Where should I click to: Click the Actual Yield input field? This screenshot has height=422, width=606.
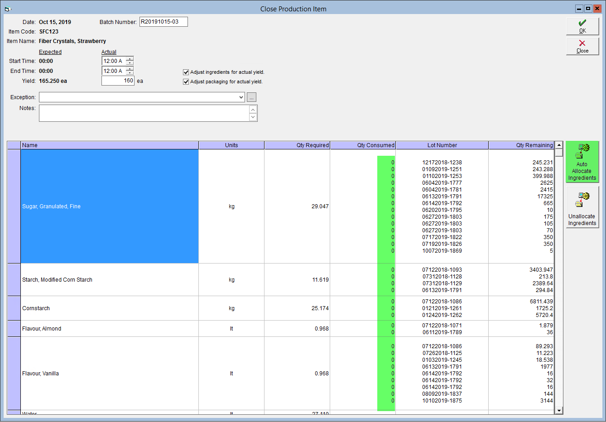(x=118, y=81)
